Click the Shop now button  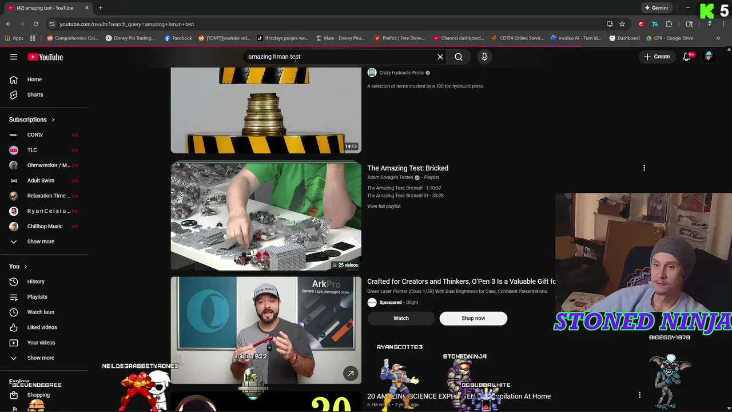[x=473, y=318]
